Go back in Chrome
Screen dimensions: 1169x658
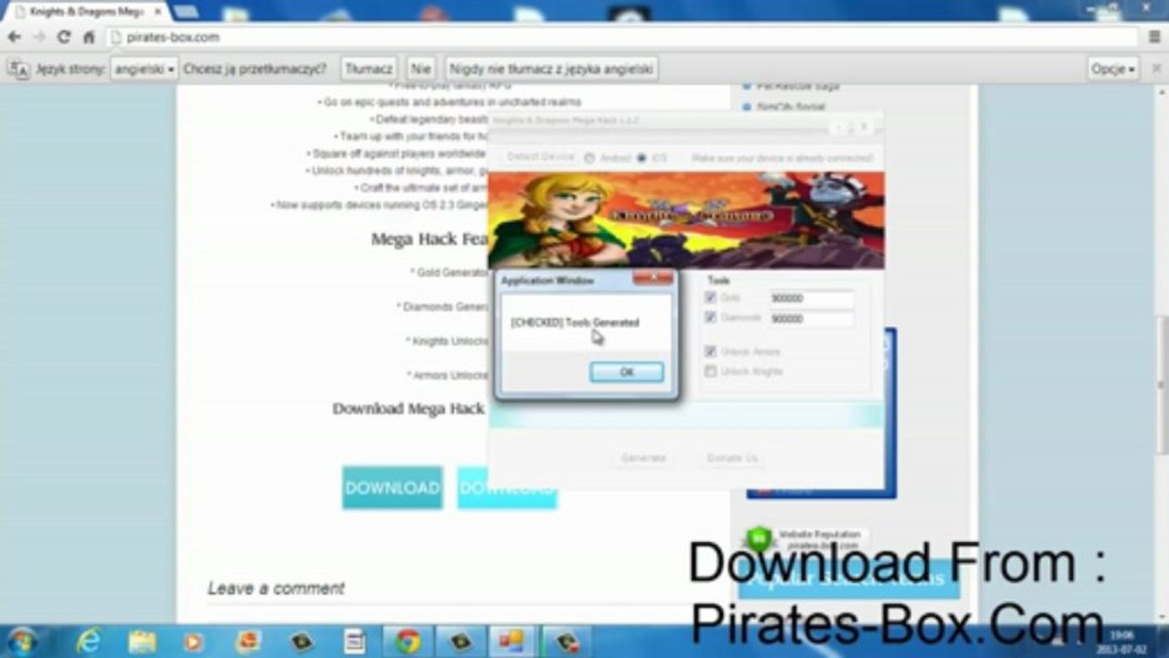(15, 37)
